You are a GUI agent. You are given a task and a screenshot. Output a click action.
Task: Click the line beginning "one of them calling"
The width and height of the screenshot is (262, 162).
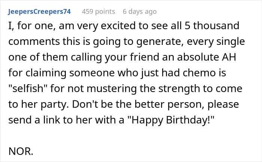122,57
